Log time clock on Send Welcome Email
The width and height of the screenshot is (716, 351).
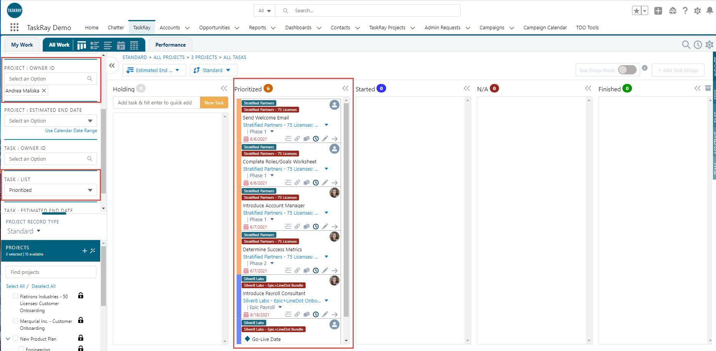(x=316, y=139)
